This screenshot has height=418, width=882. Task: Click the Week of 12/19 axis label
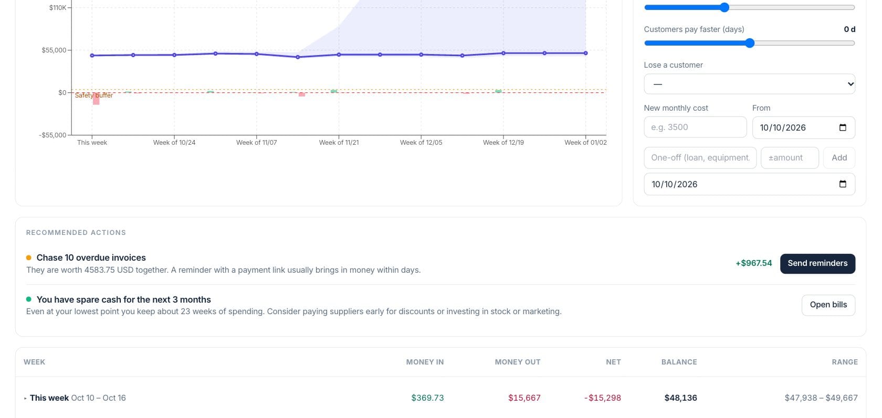pos(503,143)
